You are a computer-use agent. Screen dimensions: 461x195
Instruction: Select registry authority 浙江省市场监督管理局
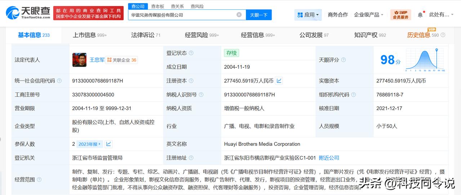coord(97,158)
